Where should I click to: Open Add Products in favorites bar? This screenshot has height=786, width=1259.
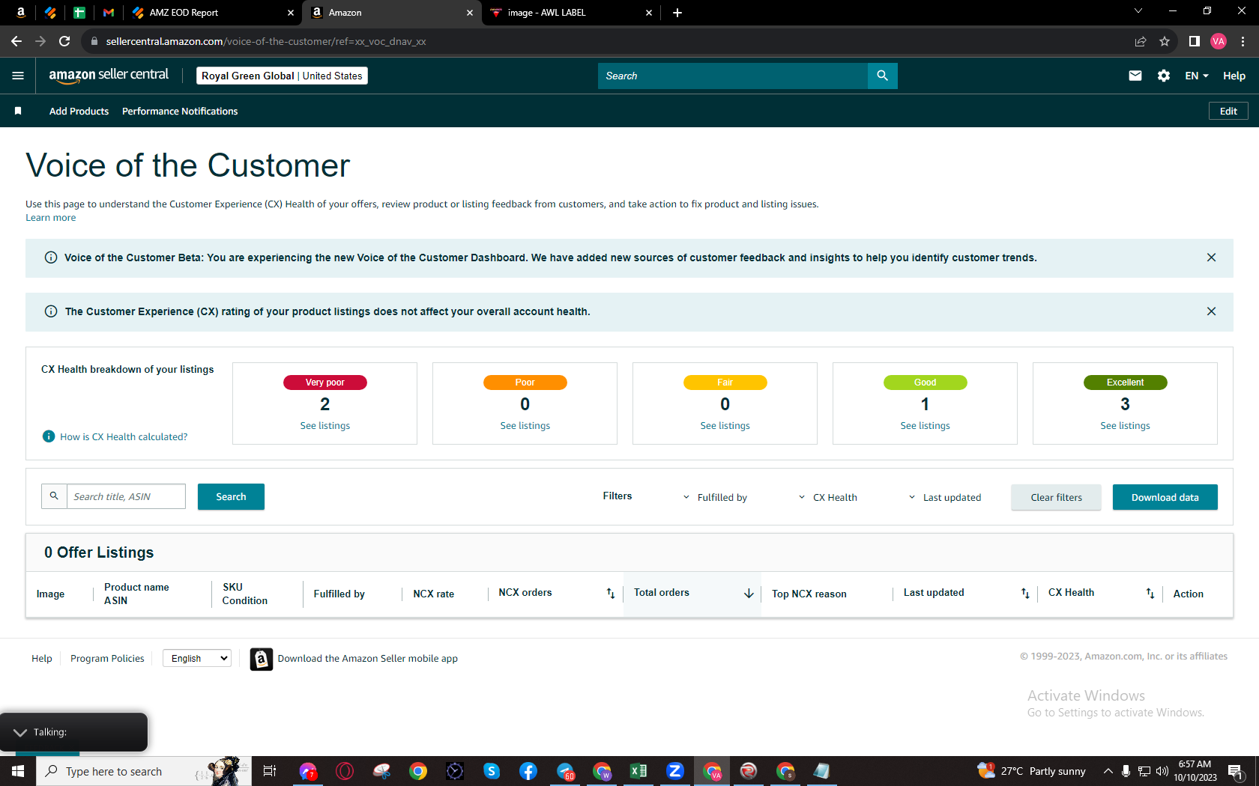tap(79, 111)
